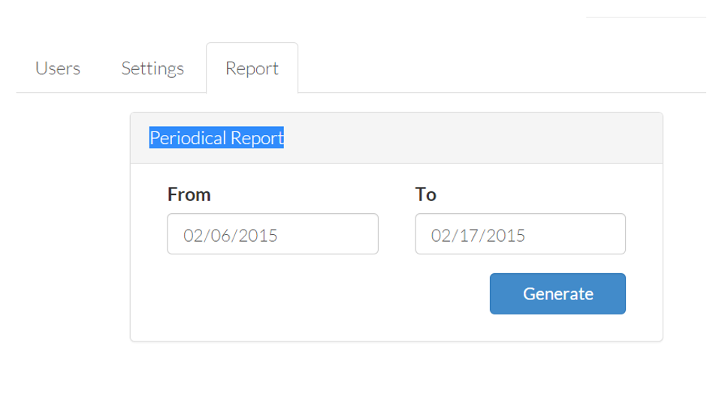
Task: Focus the From date field
Action: click(272, 234)
